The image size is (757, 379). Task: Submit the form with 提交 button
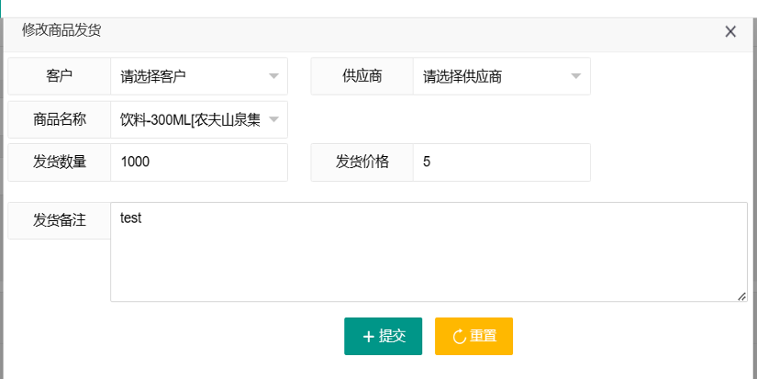[384, 336]
